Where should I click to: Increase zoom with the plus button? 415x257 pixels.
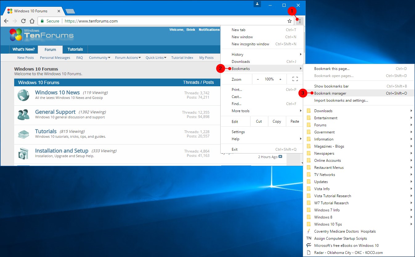280,79
